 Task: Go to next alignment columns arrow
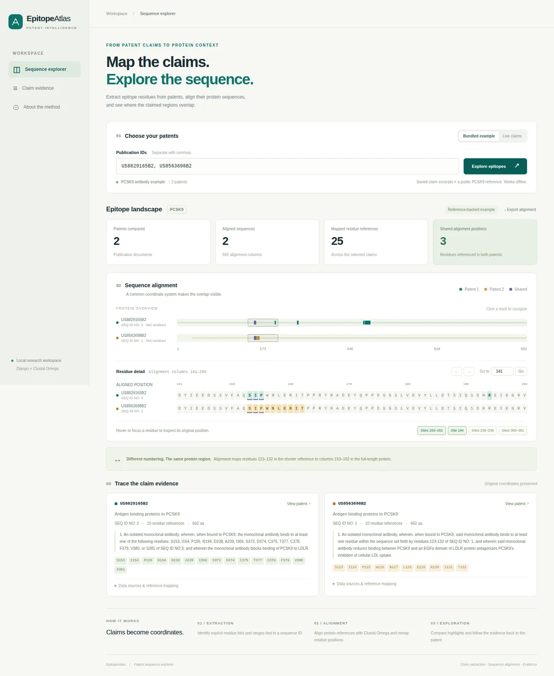pos(469,371)
